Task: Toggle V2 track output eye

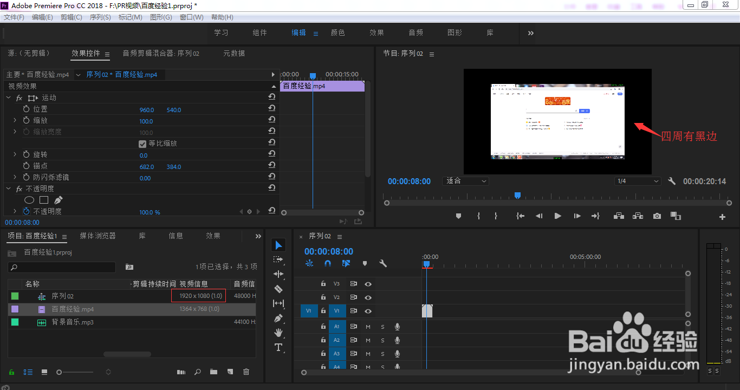Action: 368,297
